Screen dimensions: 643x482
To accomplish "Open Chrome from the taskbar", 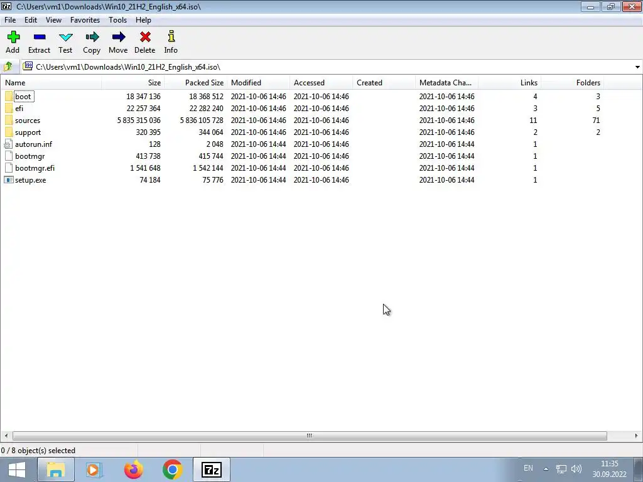I will coord(172,469).
